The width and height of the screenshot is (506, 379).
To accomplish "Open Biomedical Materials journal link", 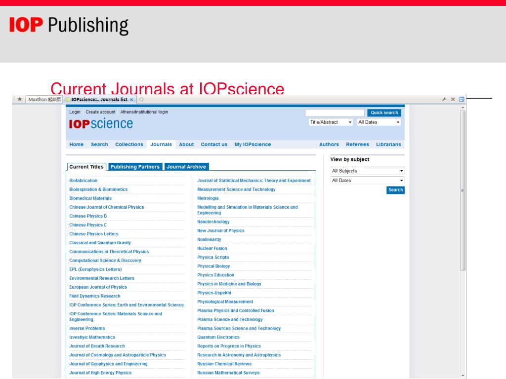I will click(90, 198).
